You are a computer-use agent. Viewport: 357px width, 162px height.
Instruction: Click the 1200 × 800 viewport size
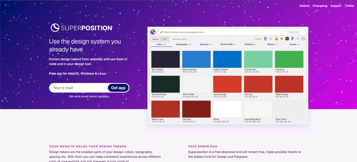click(293, 32)
